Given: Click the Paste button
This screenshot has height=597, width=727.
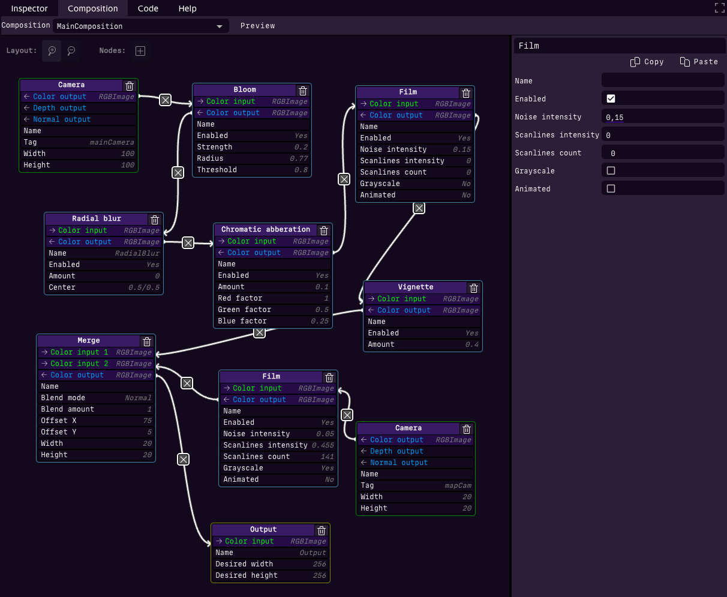Looking at the screenshot, I should point(699,62).
